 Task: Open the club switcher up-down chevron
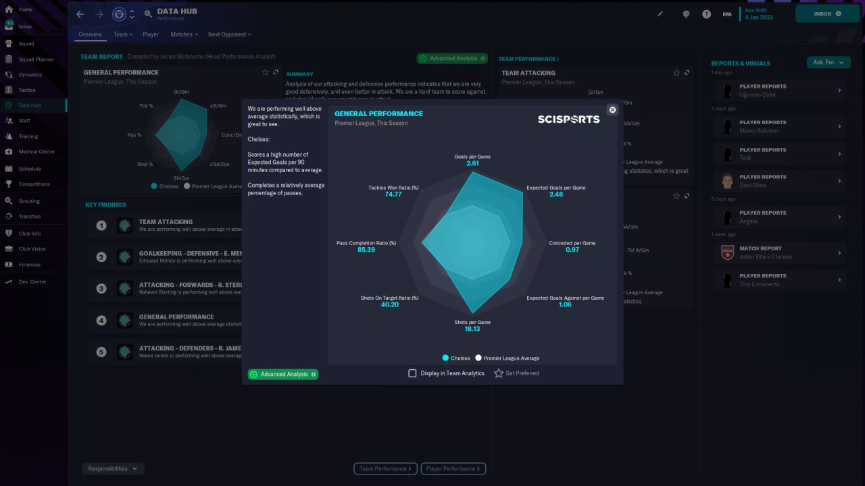click(132, 14)
